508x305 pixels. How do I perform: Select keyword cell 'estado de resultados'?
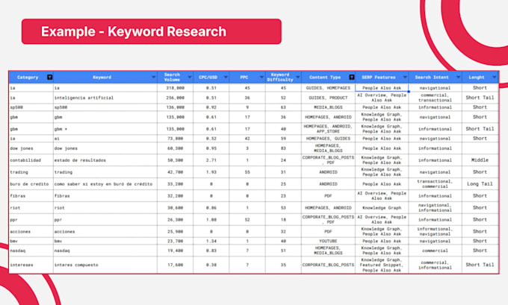[x=105, y=160]
